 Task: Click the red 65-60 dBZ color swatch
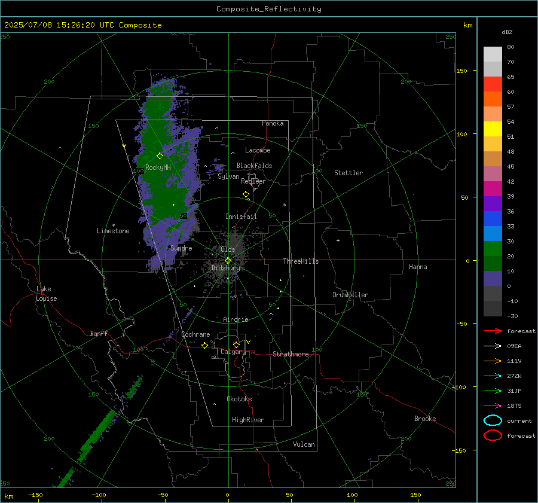(x=493, y=84)
